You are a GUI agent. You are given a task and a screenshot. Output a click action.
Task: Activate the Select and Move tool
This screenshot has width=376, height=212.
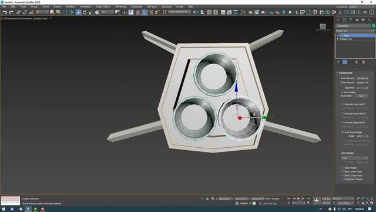click(x=78, y=12)
